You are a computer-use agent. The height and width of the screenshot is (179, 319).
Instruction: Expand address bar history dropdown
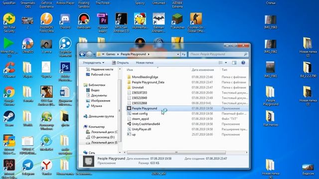tap(178, 54)
